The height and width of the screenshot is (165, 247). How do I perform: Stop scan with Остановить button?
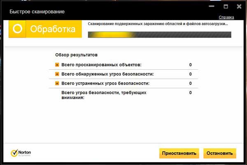220,153
